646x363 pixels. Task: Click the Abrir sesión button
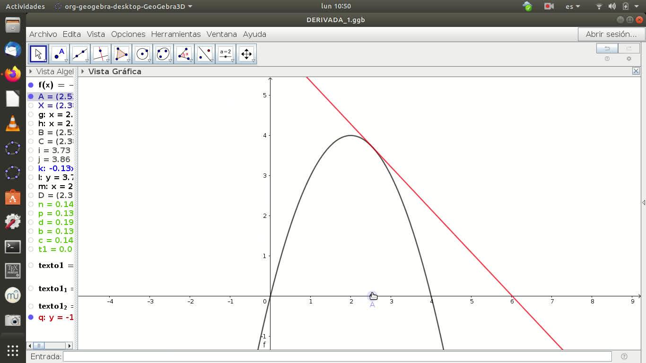coord(611,34)
